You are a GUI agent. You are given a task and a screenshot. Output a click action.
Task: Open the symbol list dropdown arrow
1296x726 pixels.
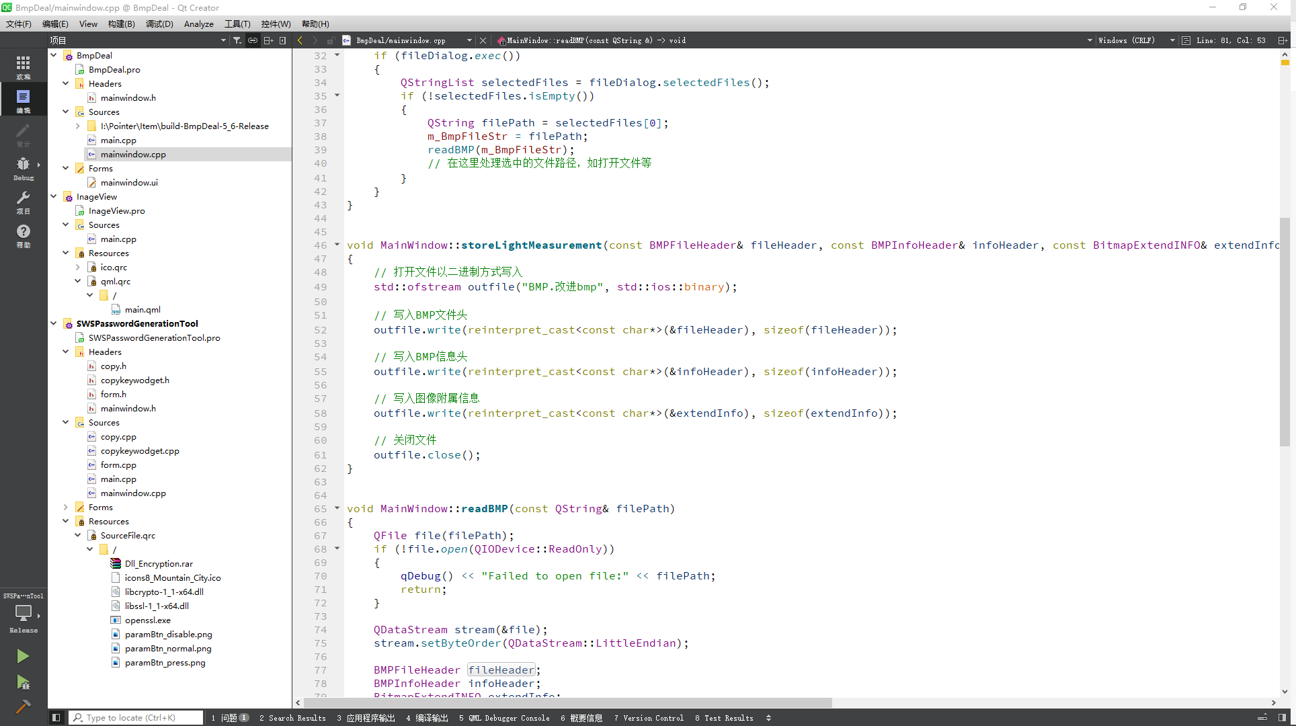coord(1090,40)
